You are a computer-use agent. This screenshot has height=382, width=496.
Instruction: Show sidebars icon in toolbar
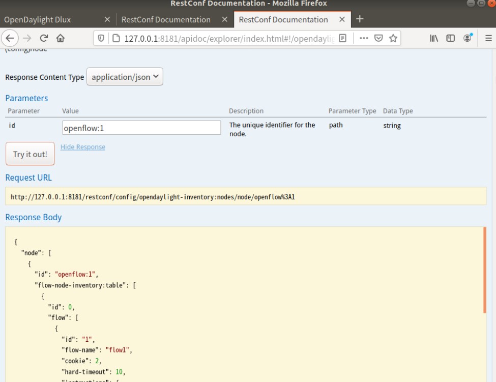point(450,38)
